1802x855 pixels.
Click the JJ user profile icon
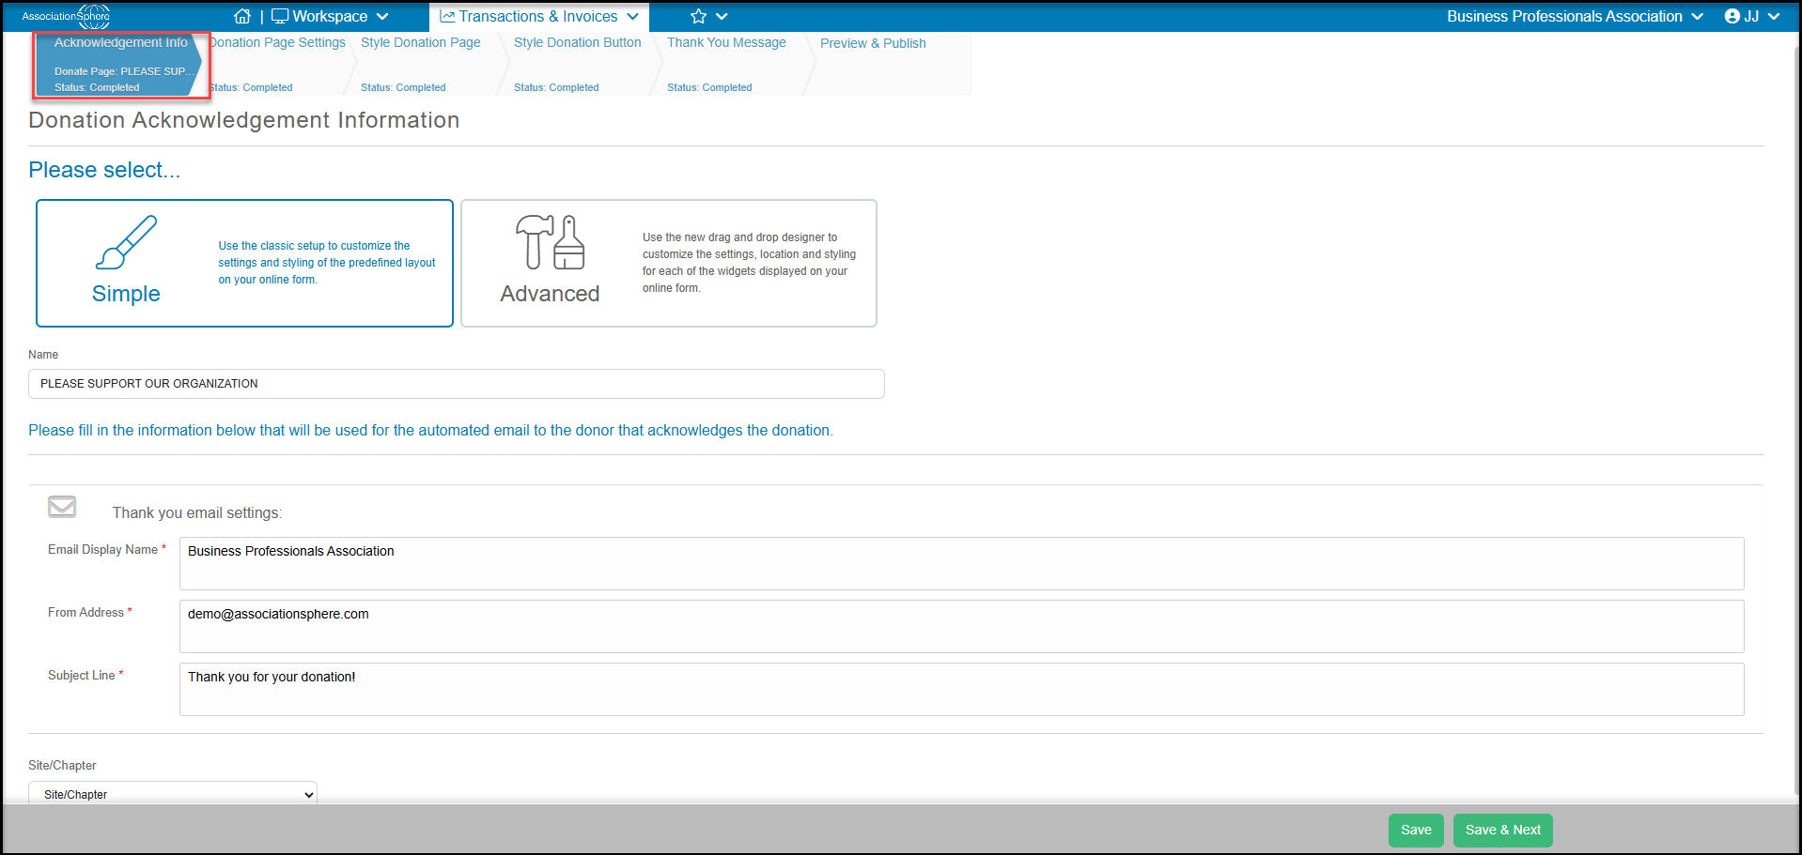(1732, 16)
